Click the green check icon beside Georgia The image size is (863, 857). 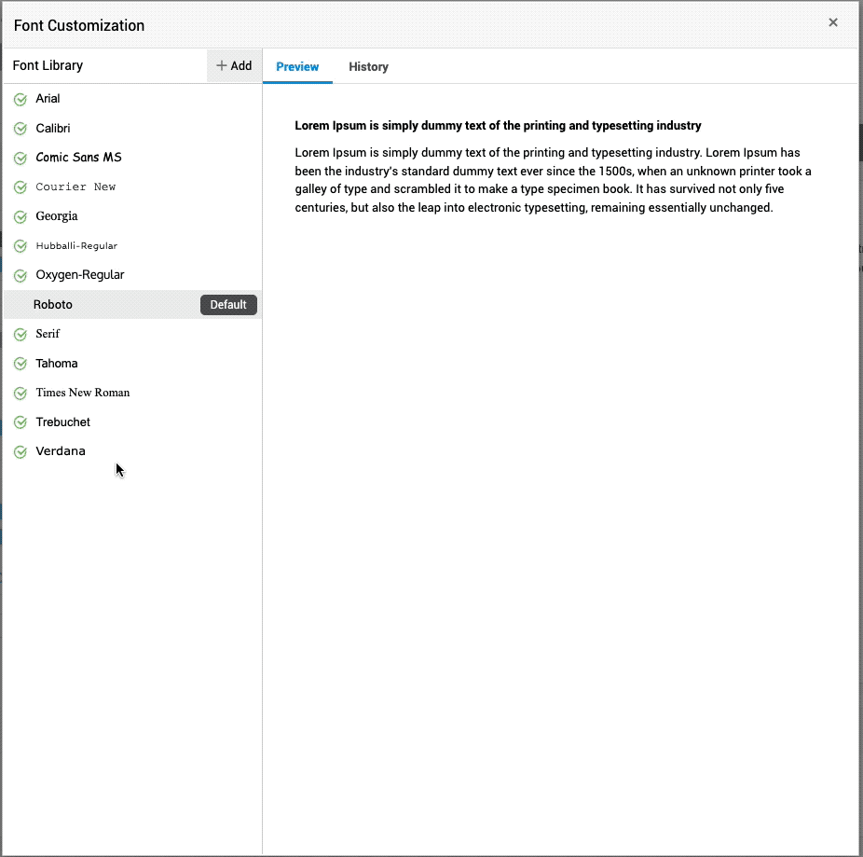21,216
